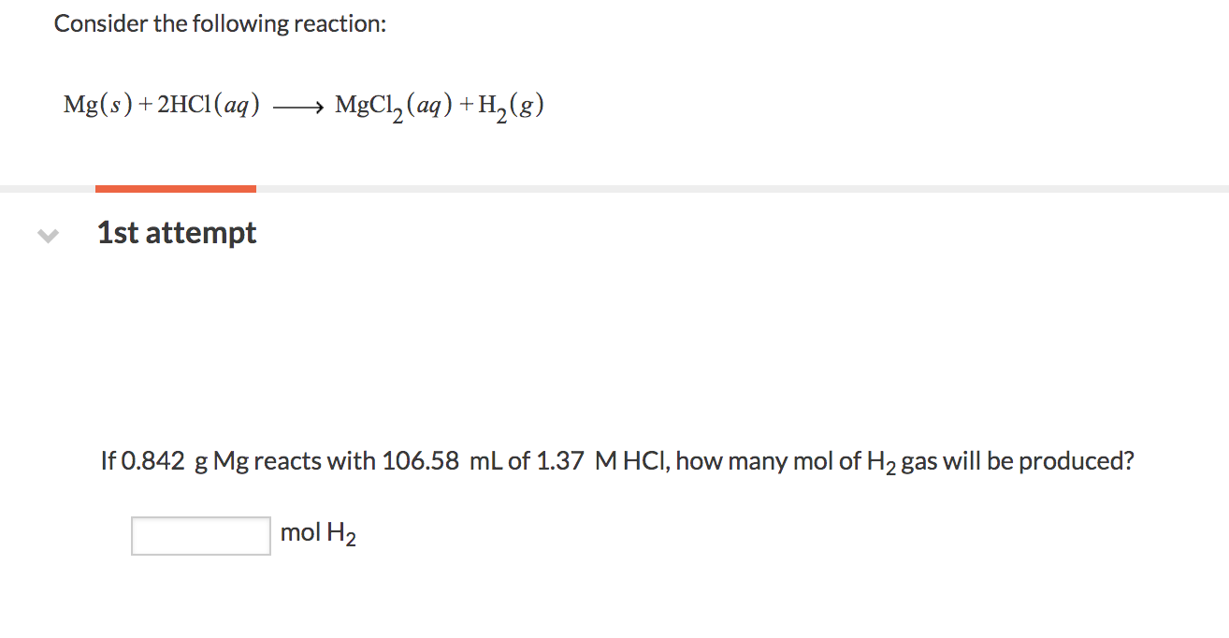Click the reaction arrow symbol
1229x638 pixels.
click(296, 106)
